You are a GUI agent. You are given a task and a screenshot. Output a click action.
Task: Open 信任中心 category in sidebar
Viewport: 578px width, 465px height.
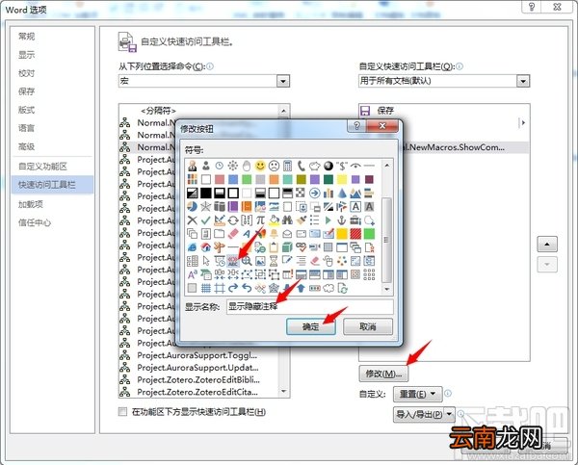(x=35, y=222)
